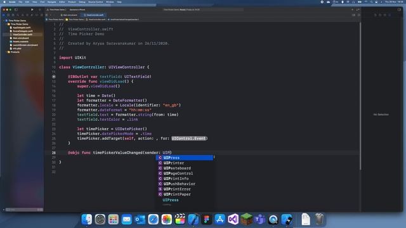Viewport: 406px width, 228px height.
Task: Stop the running build with the stop button
Action: click(39, 9)
